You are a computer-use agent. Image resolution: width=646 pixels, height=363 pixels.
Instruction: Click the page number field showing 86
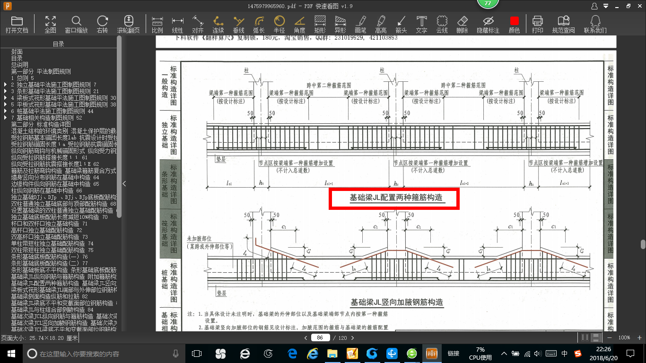tap(320, 338)
